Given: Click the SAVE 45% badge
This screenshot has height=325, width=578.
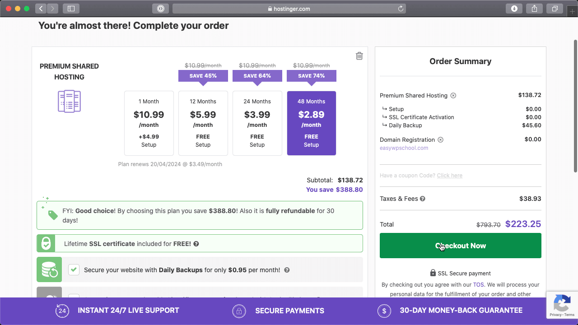Looking at the screenshot, I should (x=203, y=76).
